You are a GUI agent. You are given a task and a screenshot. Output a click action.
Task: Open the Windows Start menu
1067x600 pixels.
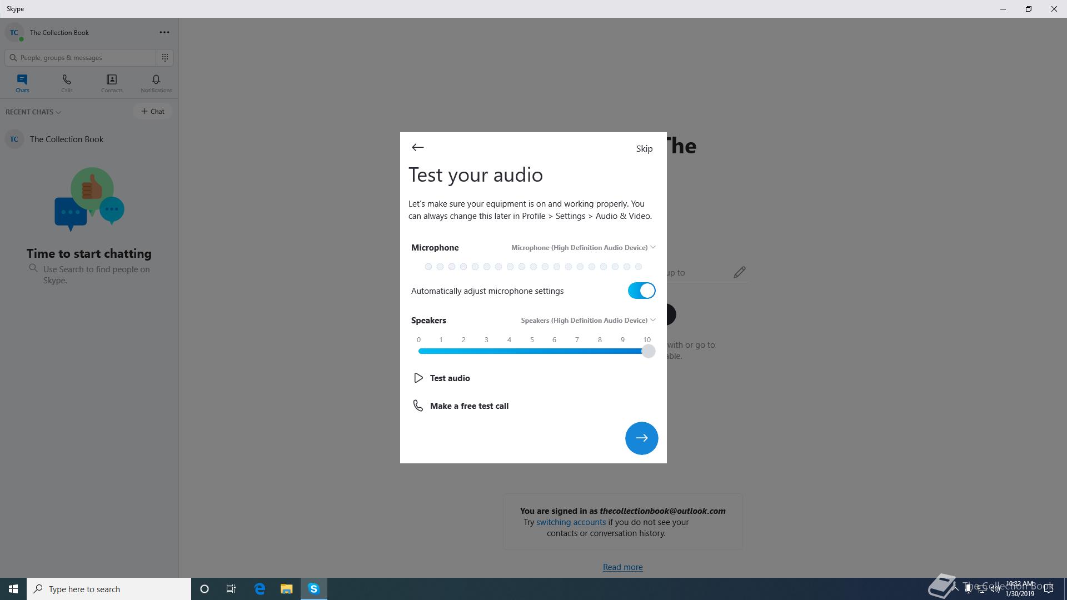tap(13, 589)
